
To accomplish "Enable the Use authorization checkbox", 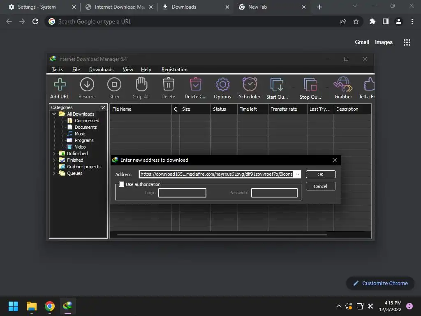I will coord(122,184).
